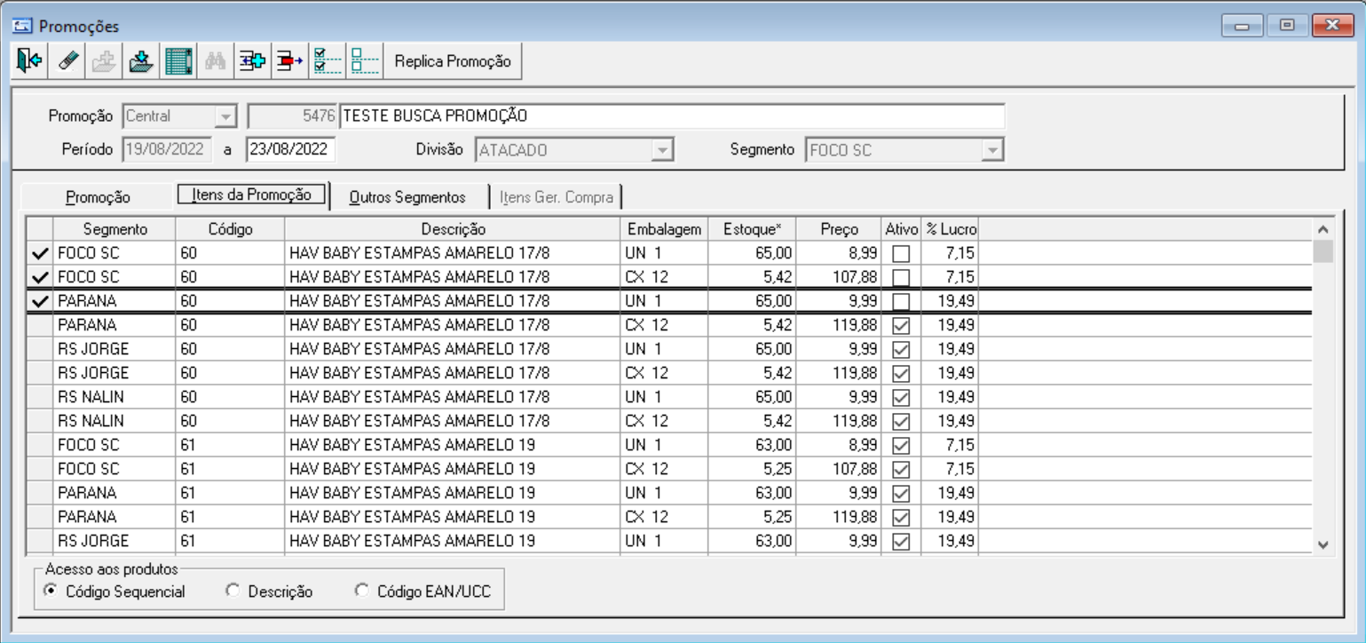Select the Descrição radio button
The width and height of the screenshot is (1366, 643).
(x=233, y=591)
